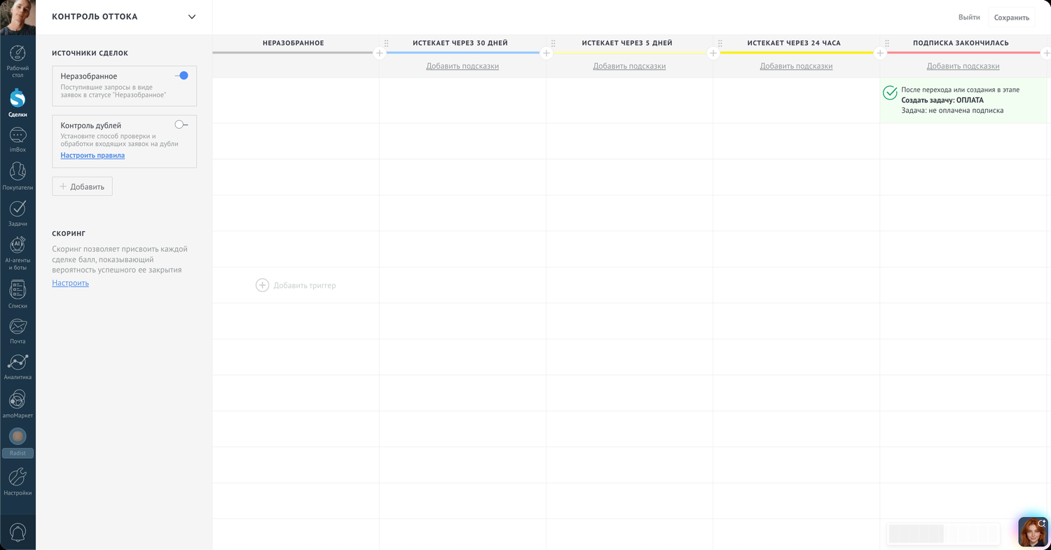The width and height of the screenshot is (1051, 550).
Task: Select Подписка закончилась stage header
Action: point(961,43)
